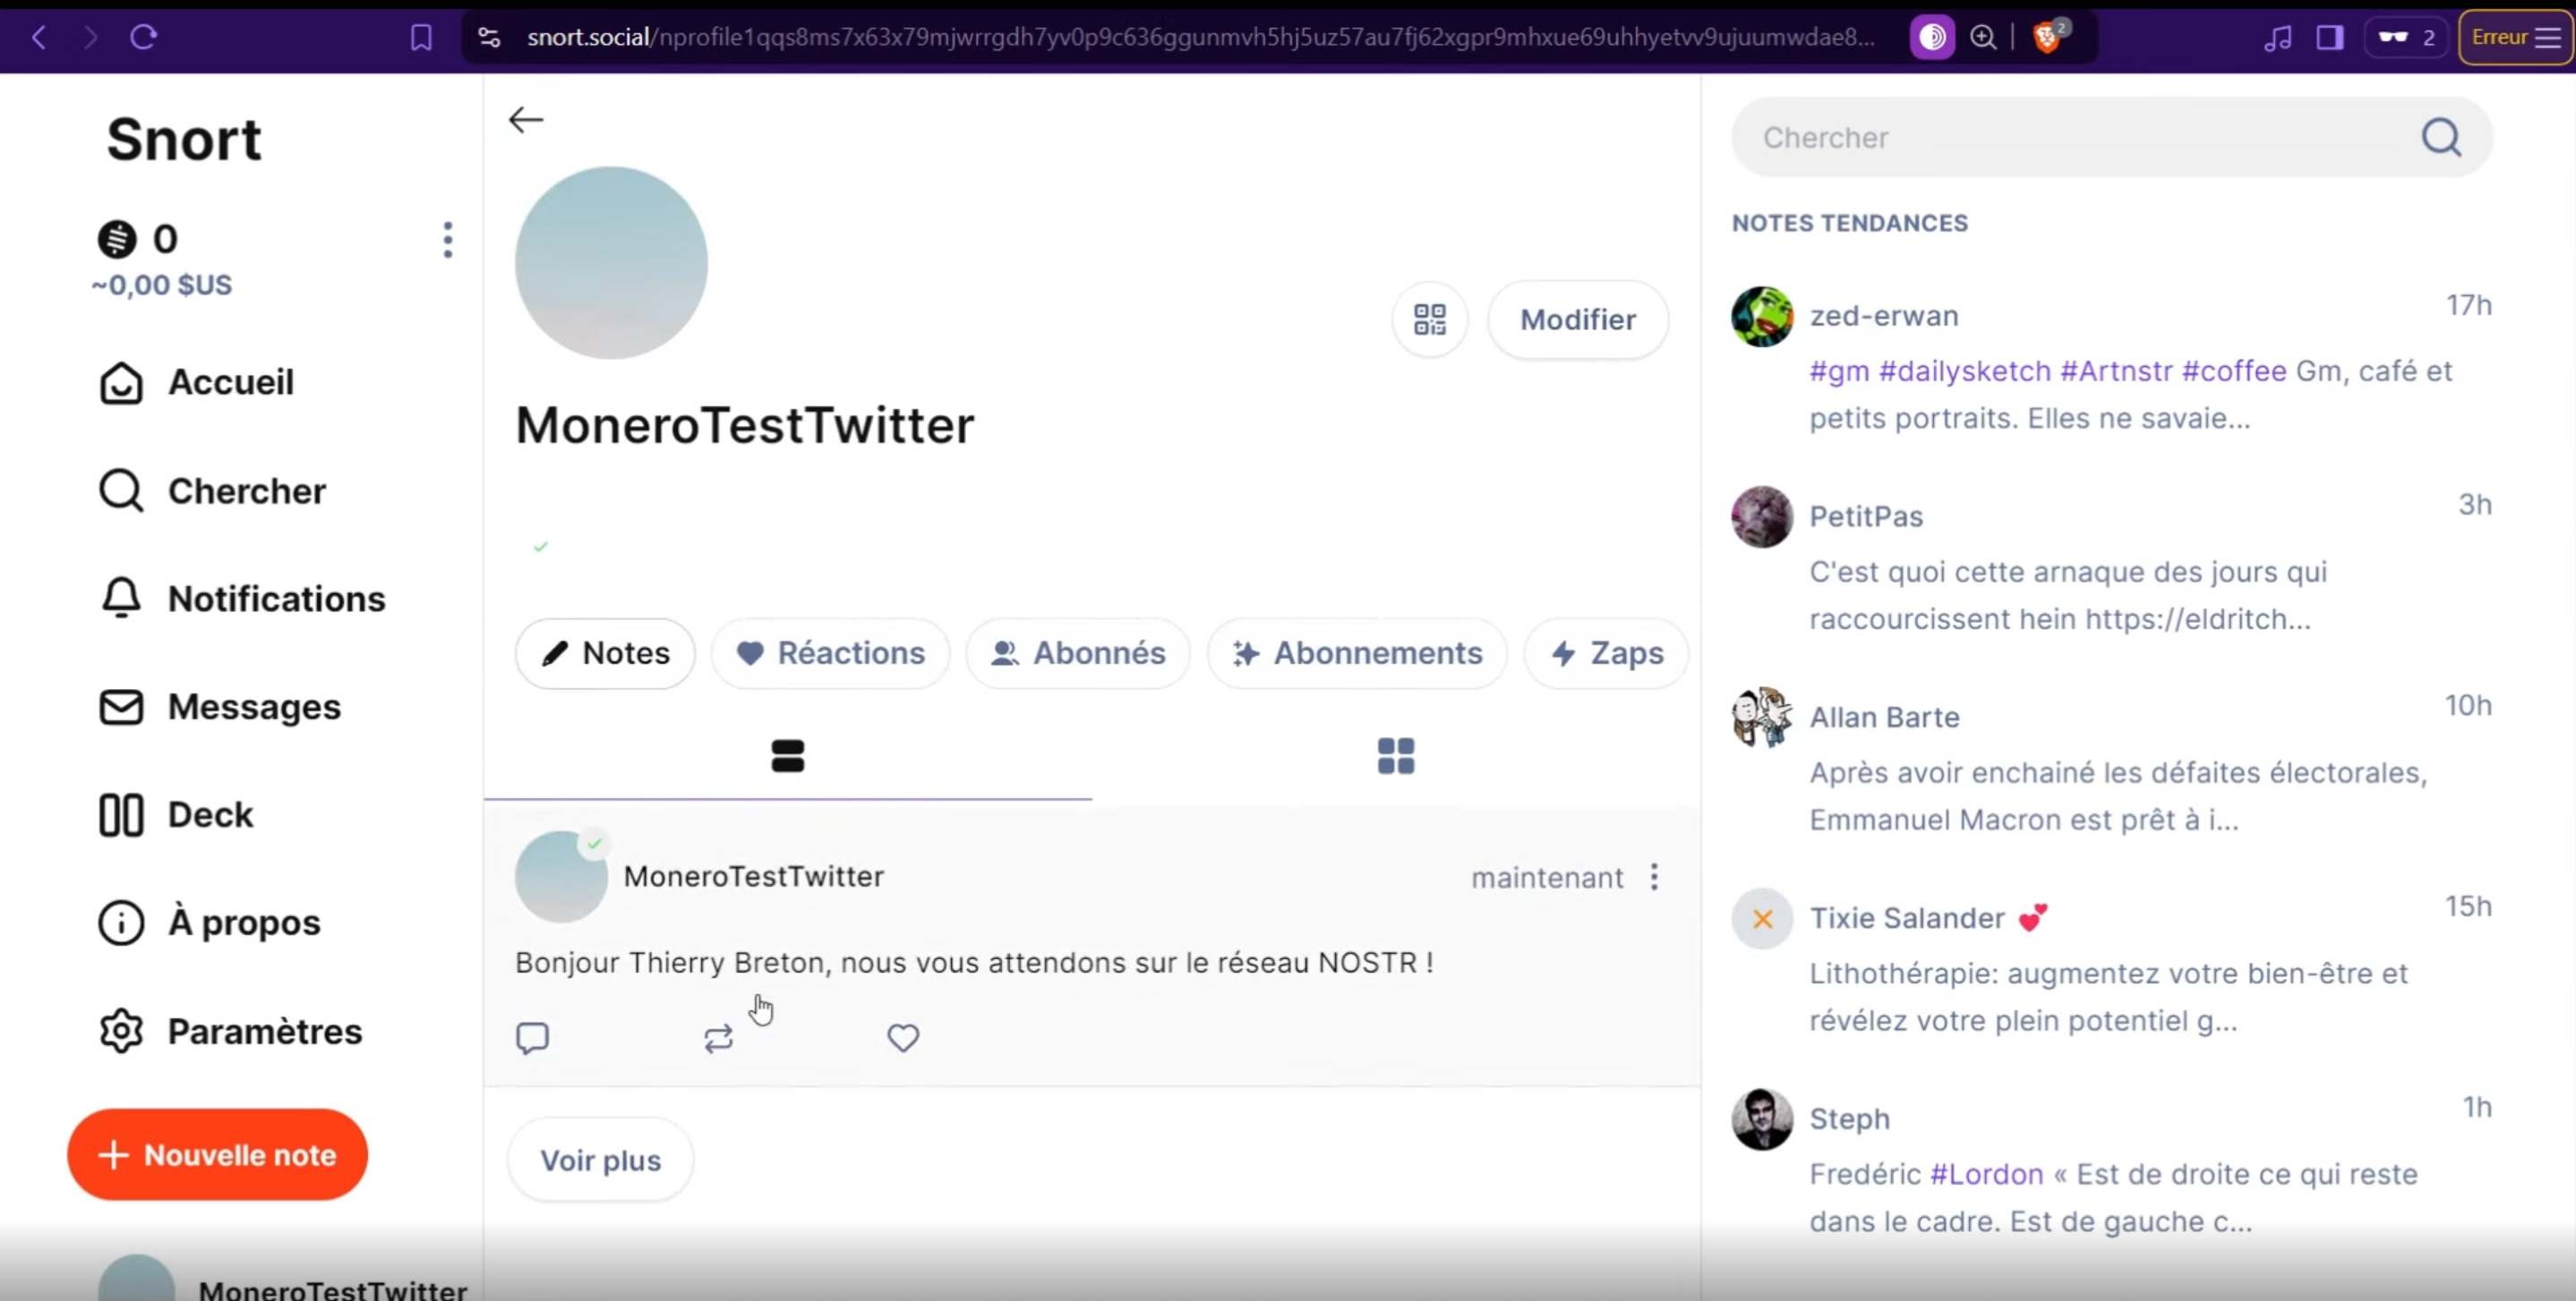The image size is (2576, 1301).
Task: Click Modifier to edit the profile
Action: pyautogui.click(x=1578, y=319)
